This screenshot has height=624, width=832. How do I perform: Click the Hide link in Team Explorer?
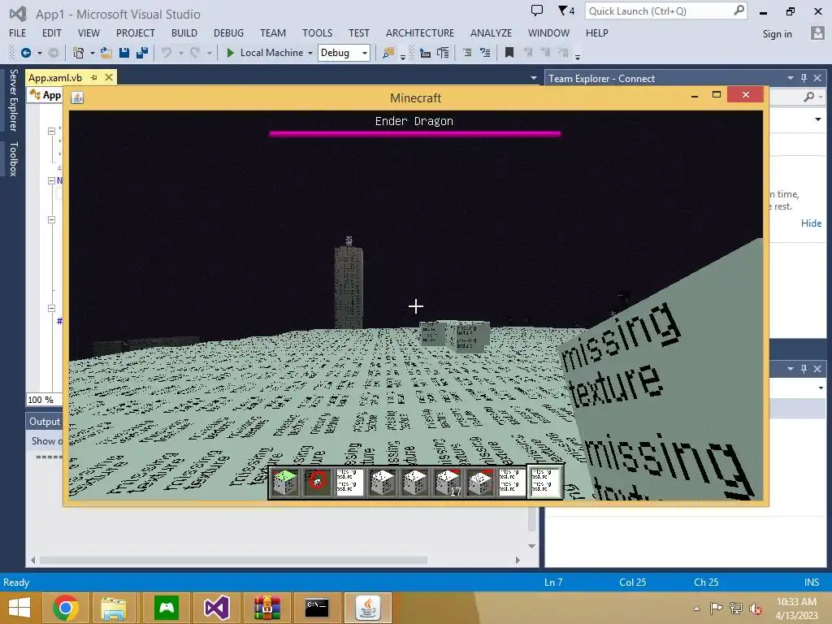click(x=811, y=223)
